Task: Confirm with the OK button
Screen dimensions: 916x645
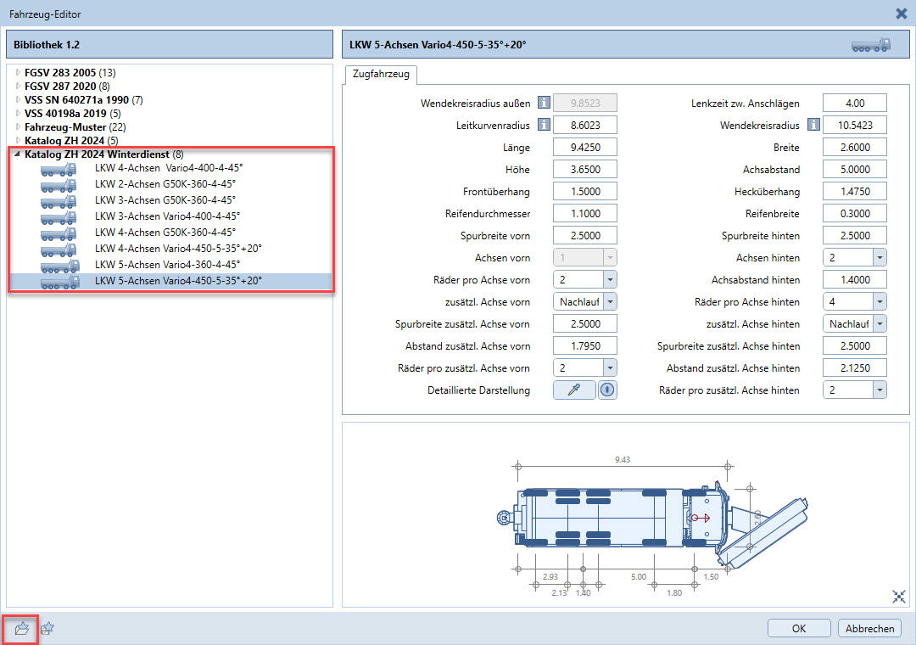Action: [x=799, y=629]
